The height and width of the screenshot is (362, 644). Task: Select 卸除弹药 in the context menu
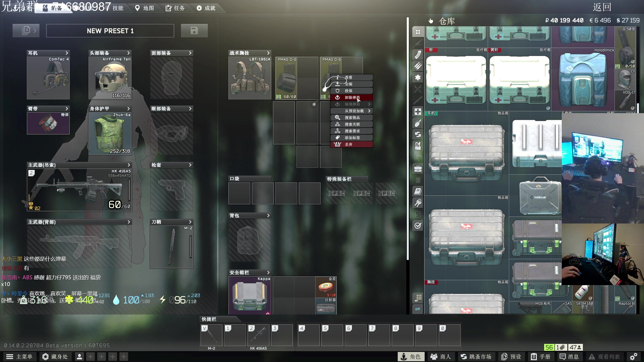tap(351, 97)
